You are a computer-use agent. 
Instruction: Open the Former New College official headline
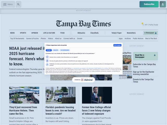click(x=96, y=110)
